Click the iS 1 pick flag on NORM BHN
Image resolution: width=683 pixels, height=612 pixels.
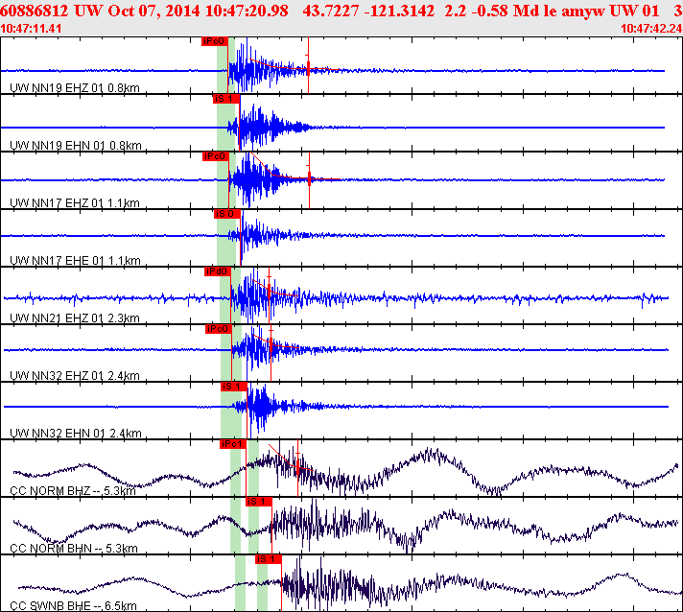tap(259, 501)
